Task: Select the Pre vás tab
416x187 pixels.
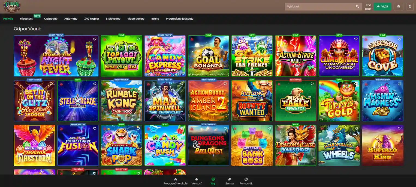Action: (8, 19)
